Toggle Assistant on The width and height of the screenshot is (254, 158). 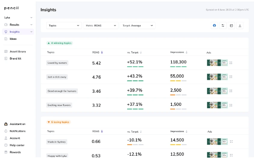pyautogui.click(x=18, y=124)
